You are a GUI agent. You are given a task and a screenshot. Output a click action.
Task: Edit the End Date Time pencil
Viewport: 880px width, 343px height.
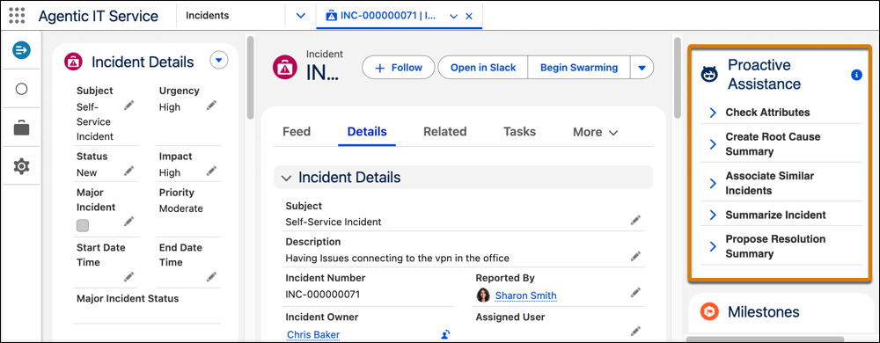pyautogui.click(x=211, y=276)
